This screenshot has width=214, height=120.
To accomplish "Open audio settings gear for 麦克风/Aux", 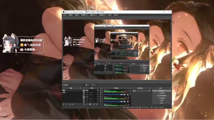I will tap(128, 94).
